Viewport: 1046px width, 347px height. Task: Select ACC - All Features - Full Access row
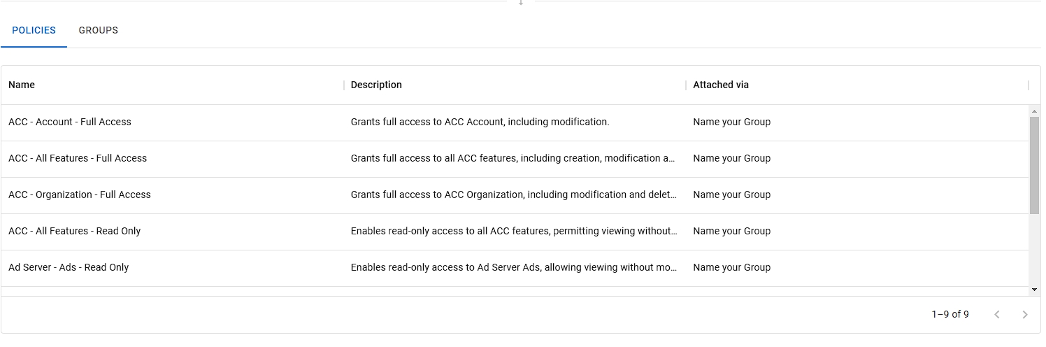coord(78,159)
